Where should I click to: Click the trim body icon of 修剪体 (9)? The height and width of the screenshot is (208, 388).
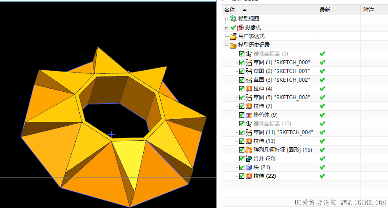tap(249, 115)
